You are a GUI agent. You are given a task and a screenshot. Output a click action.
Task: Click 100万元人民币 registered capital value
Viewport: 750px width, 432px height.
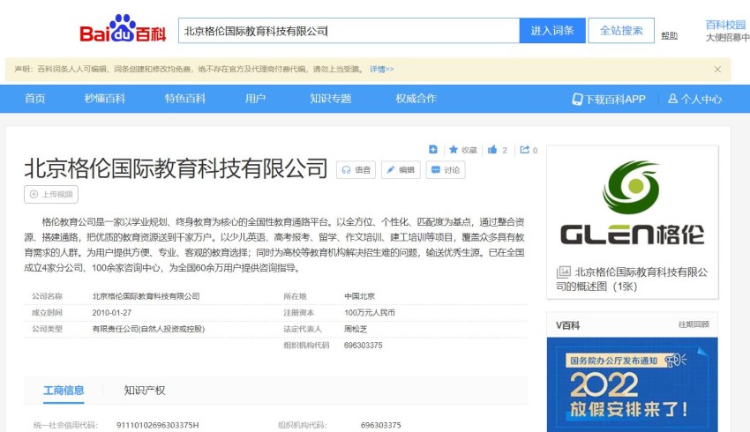coord(369,312)
